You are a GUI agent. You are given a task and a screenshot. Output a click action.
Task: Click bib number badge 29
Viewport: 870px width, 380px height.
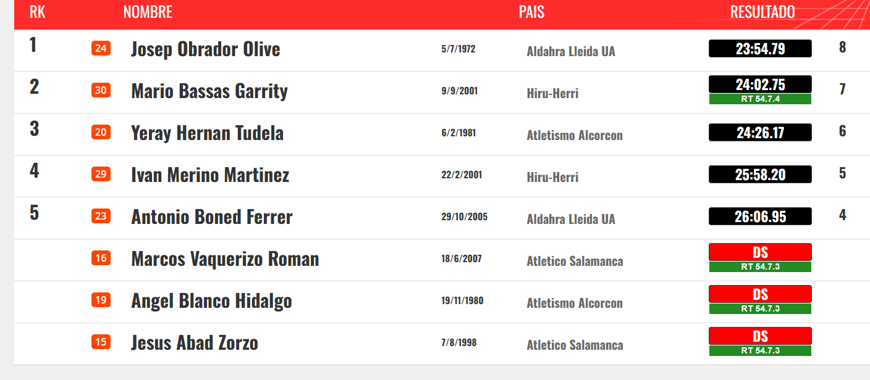(101, 174)
